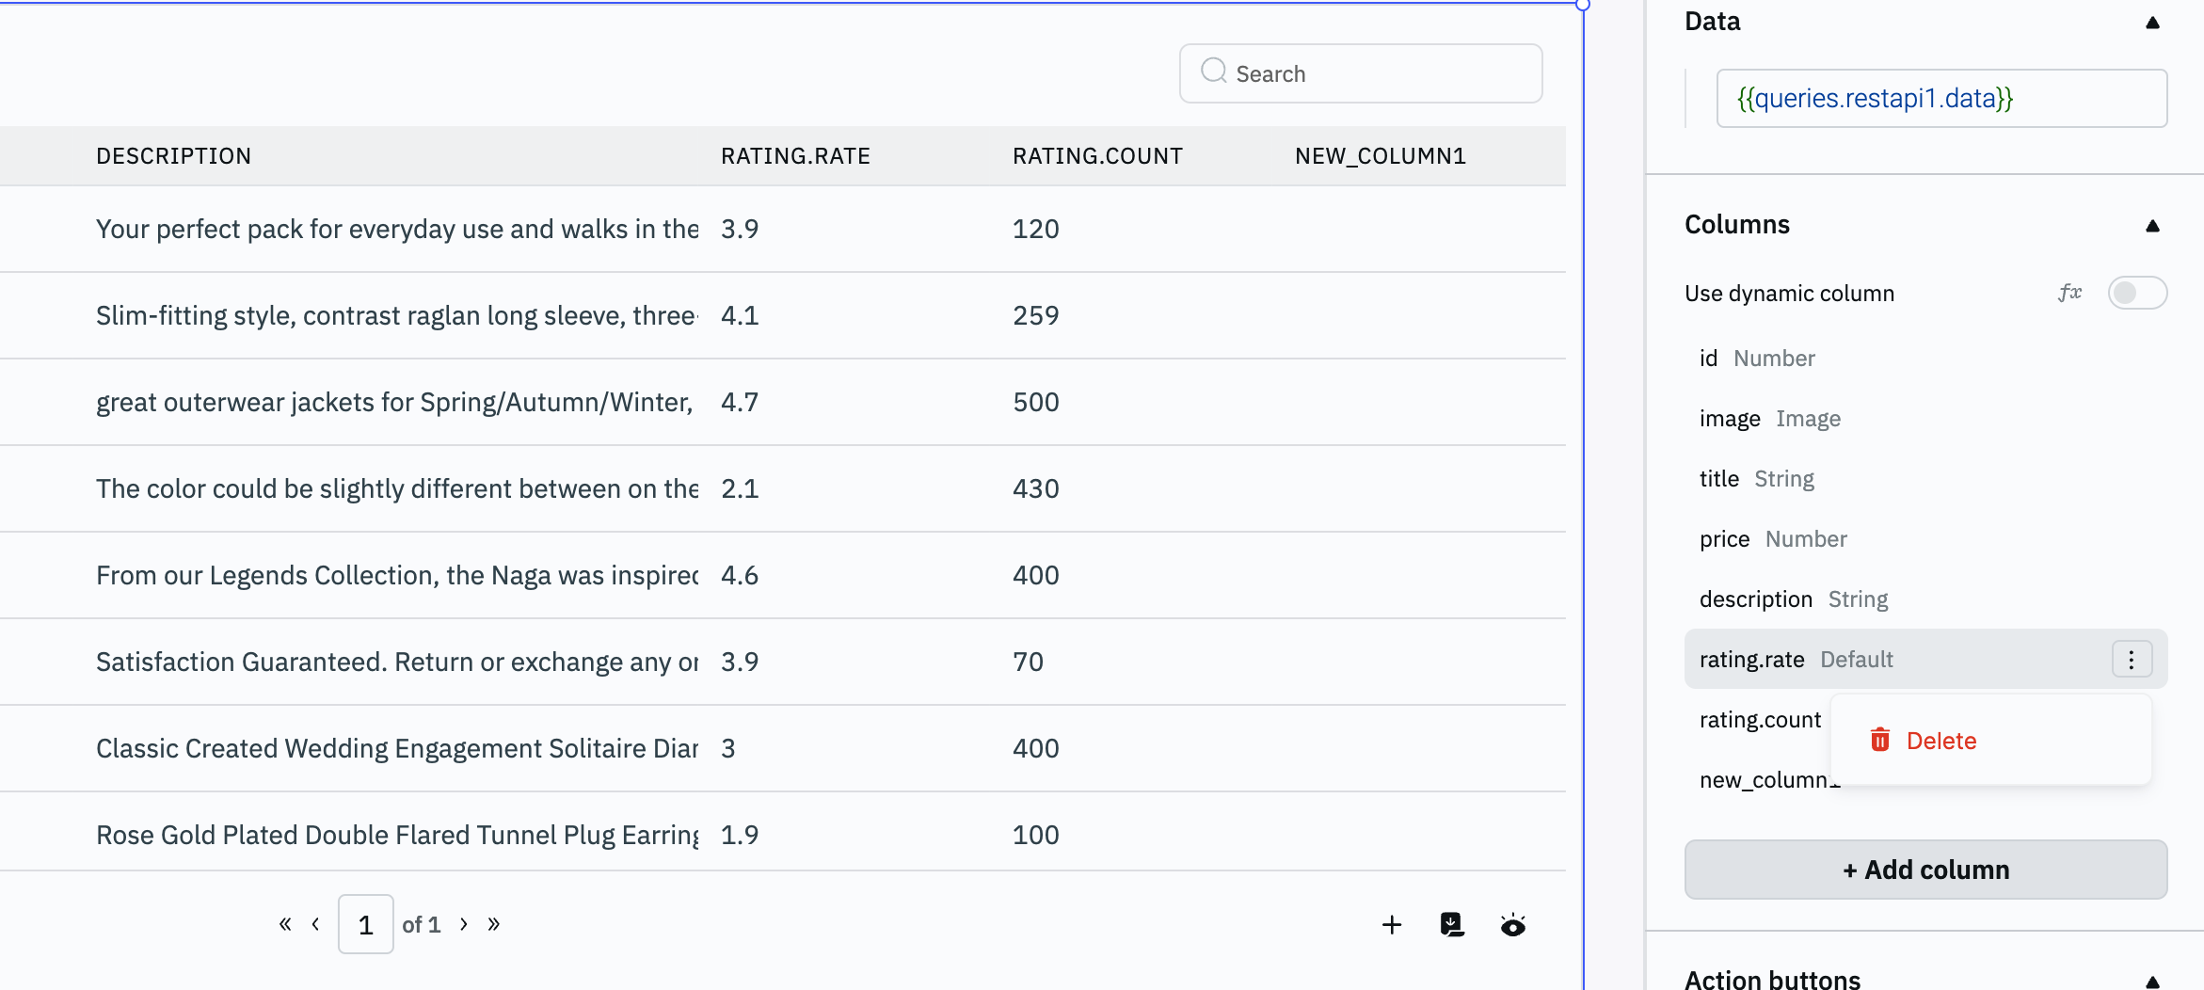Click the download table data icon

[1452, 925]
